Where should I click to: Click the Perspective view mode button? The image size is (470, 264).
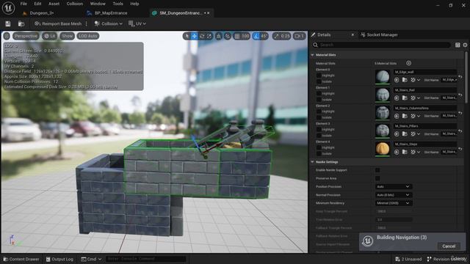coord(26,36)
